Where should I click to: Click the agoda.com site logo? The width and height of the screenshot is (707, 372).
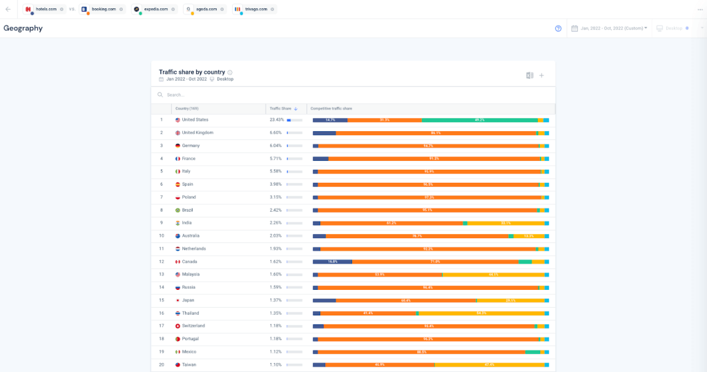tap(188, 9)
